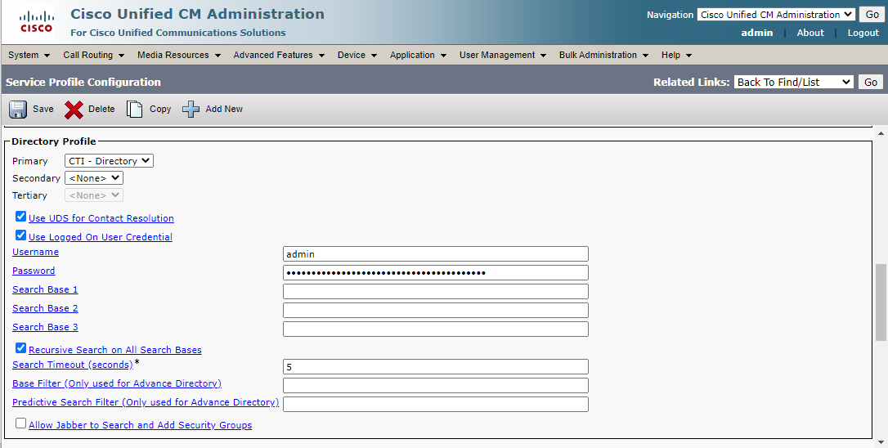Open the Application menu
The height and width of the screenshot is (448, 888).
click(418, 55)
